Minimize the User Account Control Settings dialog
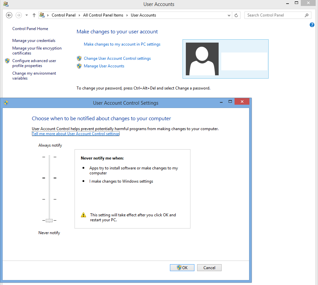 click(x=221, y=102)
